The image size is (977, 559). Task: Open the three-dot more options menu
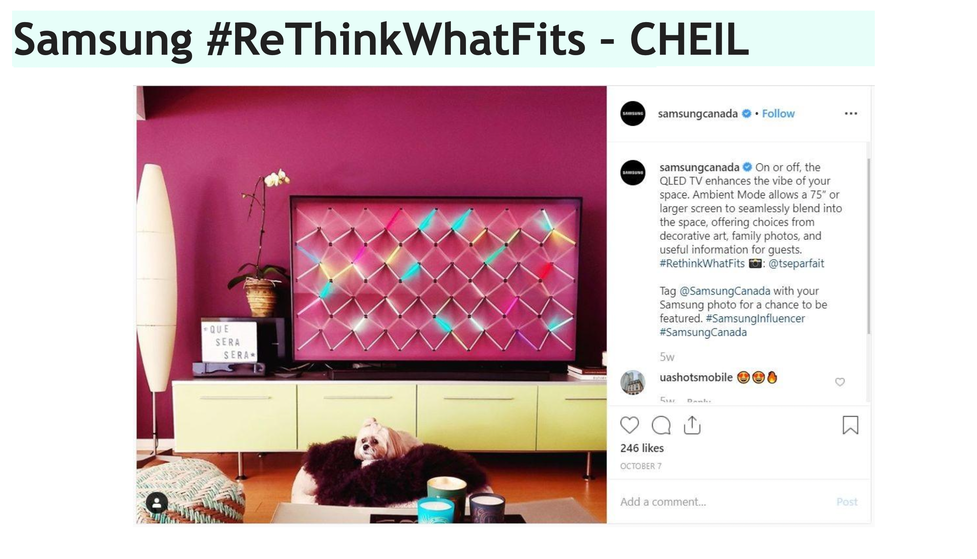[851, 113]
